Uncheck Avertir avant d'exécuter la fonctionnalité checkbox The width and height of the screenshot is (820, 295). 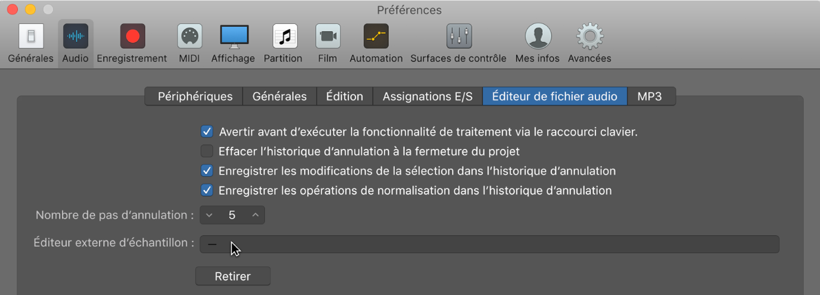207,132
